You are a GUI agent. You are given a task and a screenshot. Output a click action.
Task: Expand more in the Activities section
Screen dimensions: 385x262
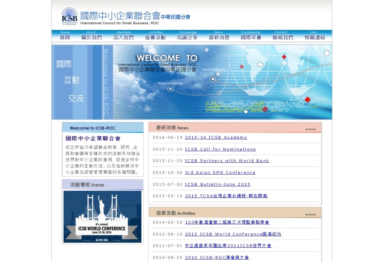[x=311, y=215]
